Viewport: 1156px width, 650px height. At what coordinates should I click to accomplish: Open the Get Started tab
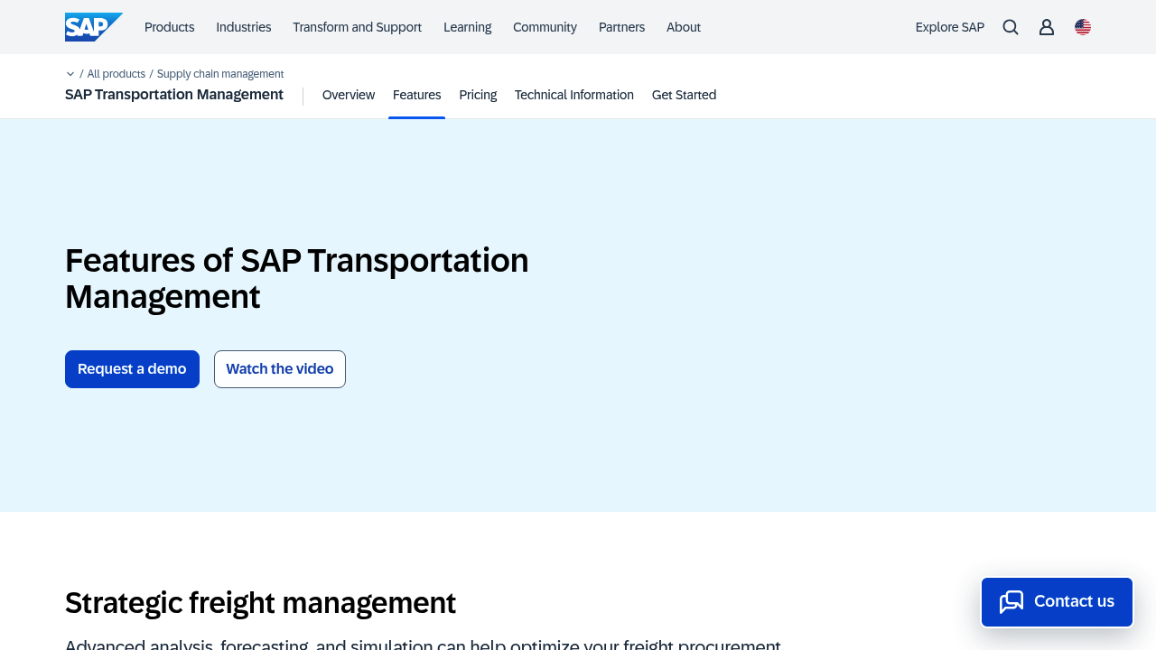684,95
